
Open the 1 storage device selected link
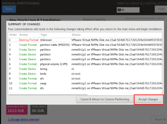[x=23, y=120]
